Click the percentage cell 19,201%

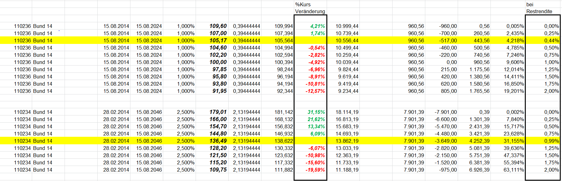[x=508, y=91]
